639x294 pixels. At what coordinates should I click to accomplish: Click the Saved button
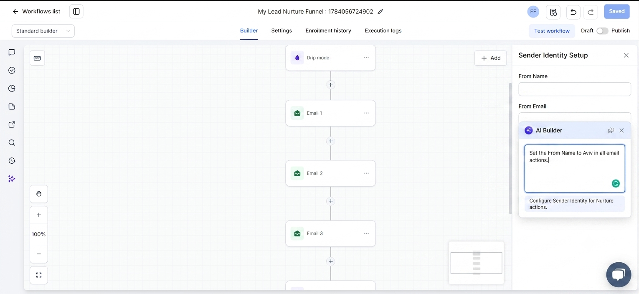(x=616, y=12)
